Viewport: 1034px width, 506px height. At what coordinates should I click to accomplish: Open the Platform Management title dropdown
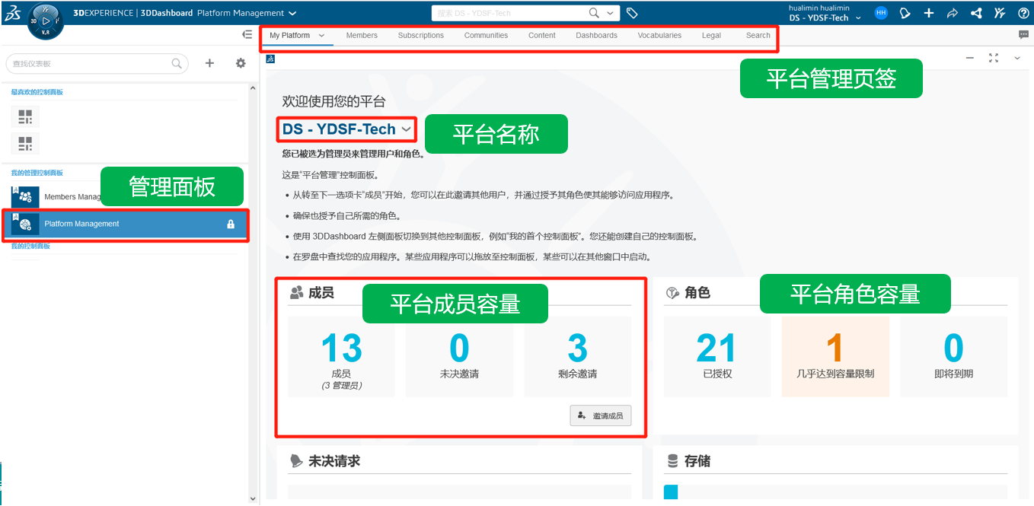(x=293, y=13)
